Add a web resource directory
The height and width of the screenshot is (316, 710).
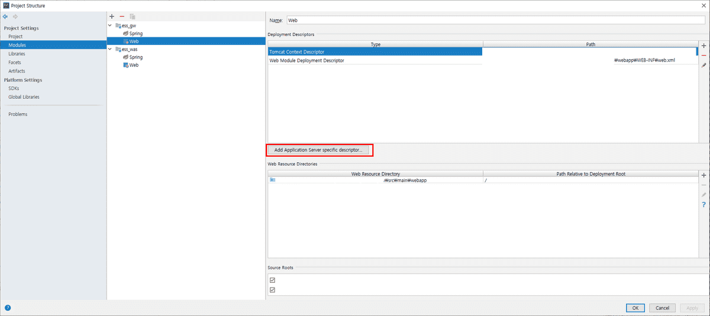[703, 175]
